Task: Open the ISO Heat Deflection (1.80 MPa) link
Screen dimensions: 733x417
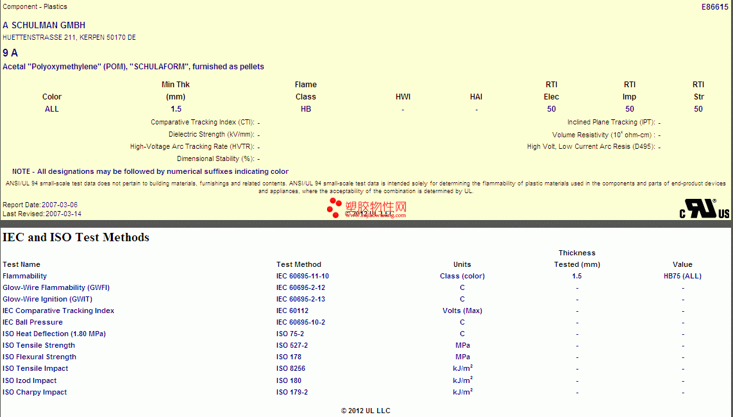Action: click(55, 334)
